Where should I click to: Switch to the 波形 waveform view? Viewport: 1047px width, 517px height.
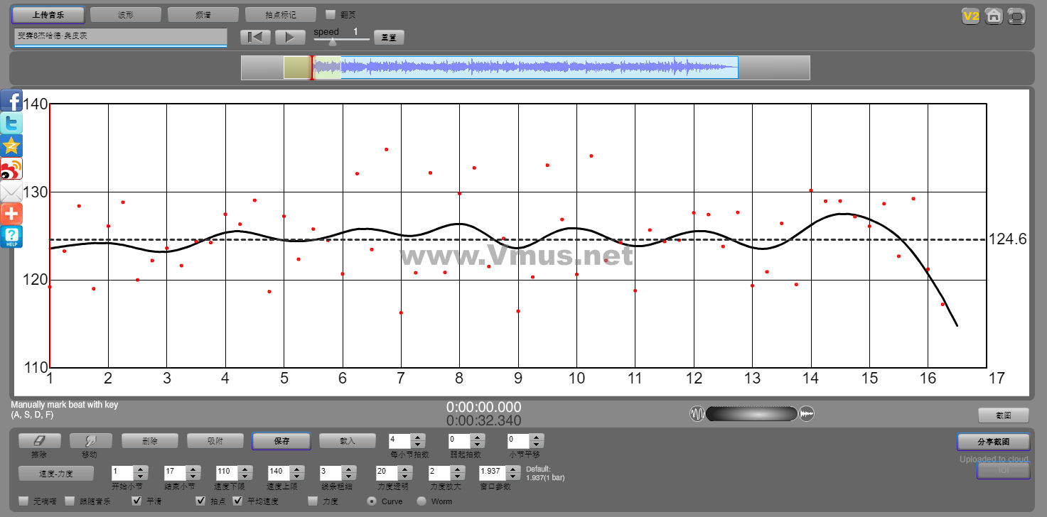point(125,15)
